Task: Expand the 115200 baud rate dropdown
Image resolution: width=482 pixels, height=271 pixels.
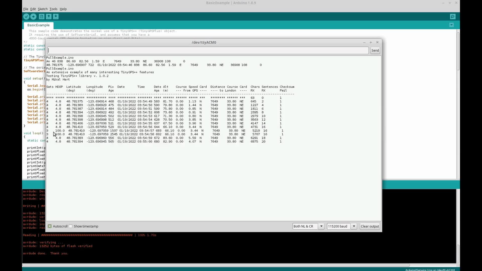Action: [x=354, y=226]
